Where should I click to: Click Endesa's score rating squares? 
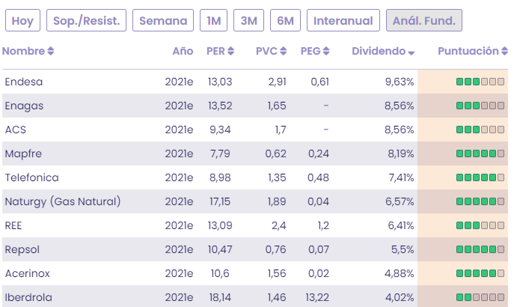480,82
